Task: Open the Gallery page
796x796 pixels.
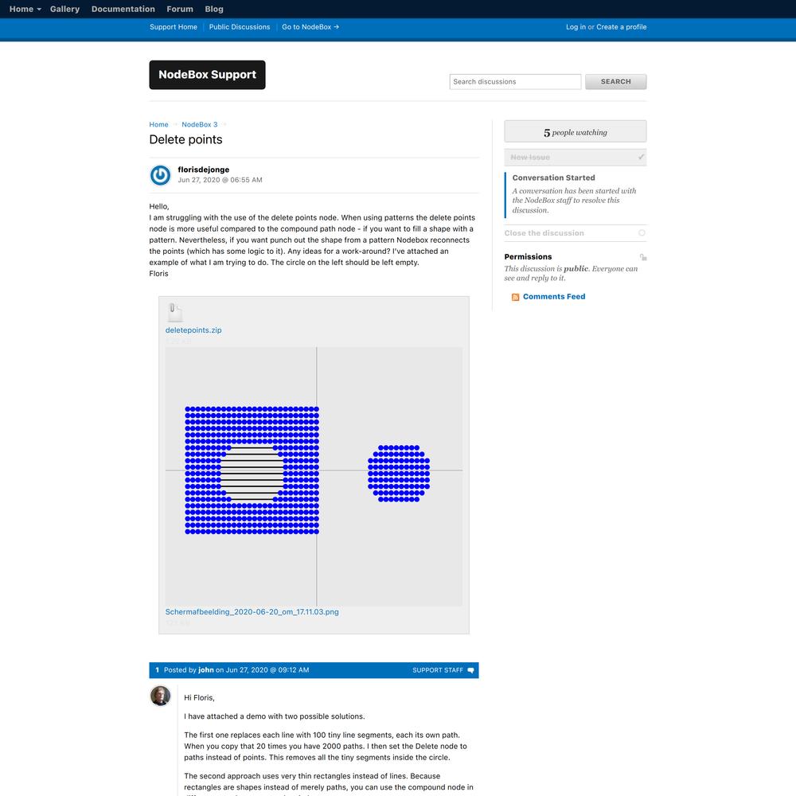Action: coord(64,9)
